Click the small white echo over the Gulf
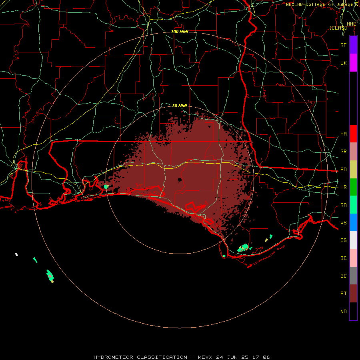 pos(16,254)
